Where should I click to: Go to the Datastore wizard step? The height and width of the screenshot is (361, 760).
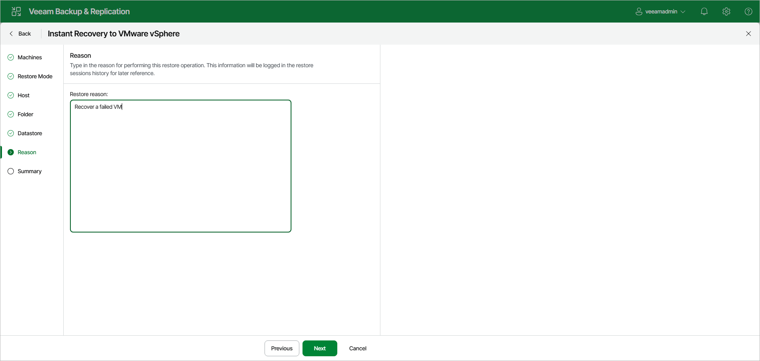tap(30, 133)
